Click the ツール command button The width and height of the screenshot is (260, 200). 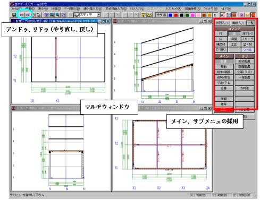click(x=248, y=50)
